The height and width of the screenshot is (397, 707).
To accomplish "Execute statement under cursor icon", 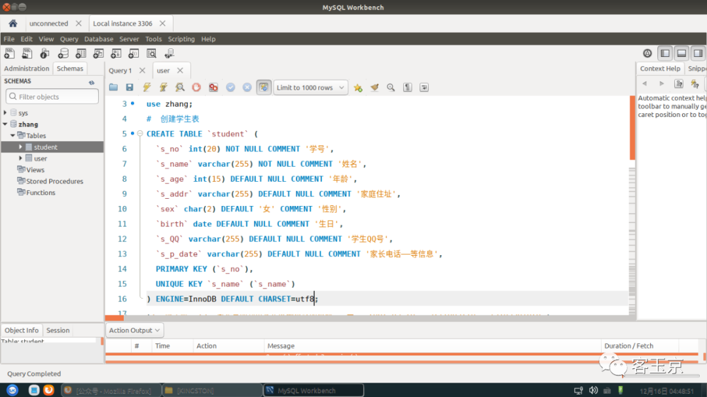I will (163, 88).
